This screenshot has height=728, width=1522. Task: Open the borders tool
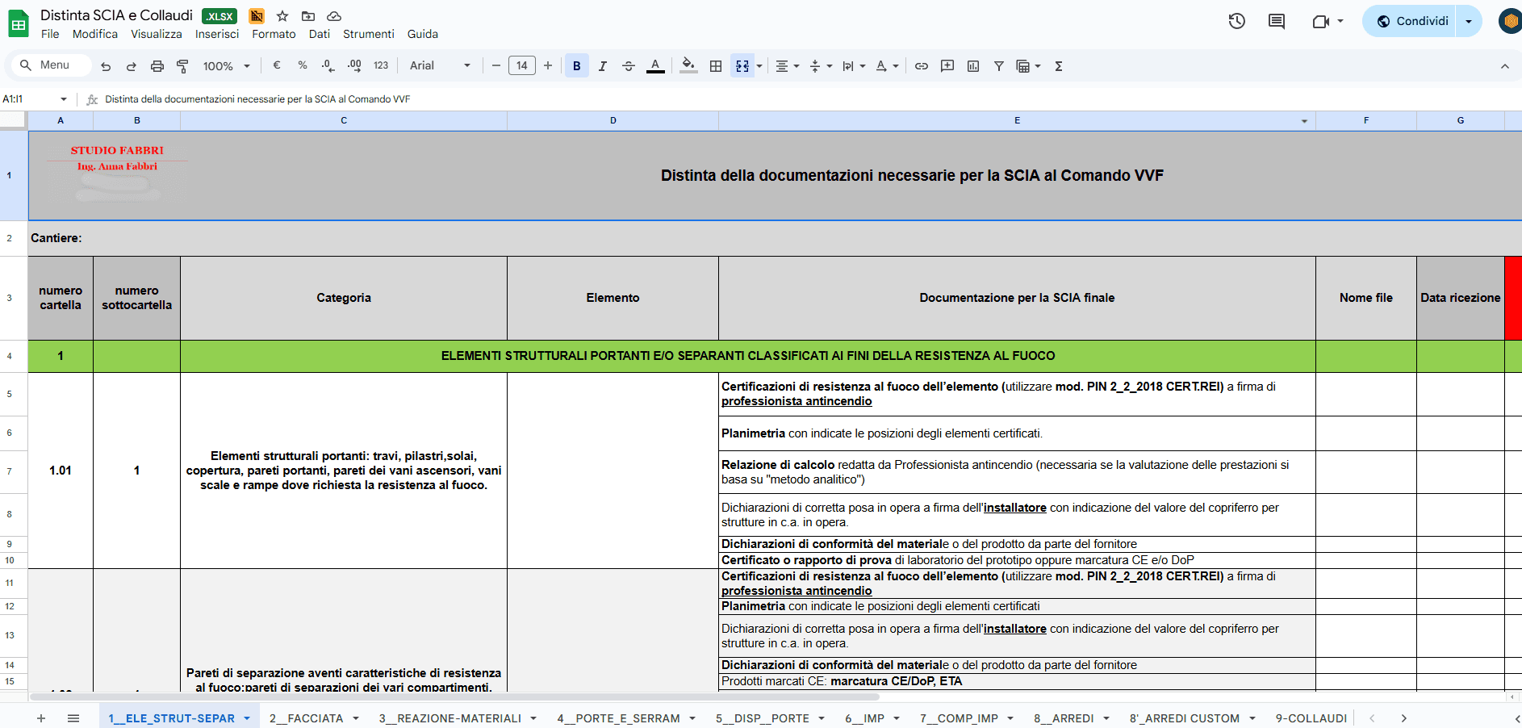pyautogui.click(x=715, y=65)
